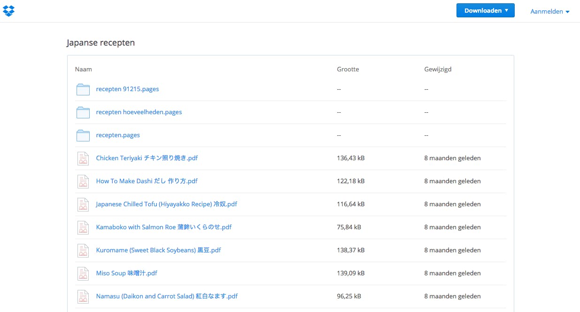This screenshot has width=580, height=312.
Task: Open Kuromame (Sweet Black Soybeans) pdf link
Action: [x=158, y=250]
